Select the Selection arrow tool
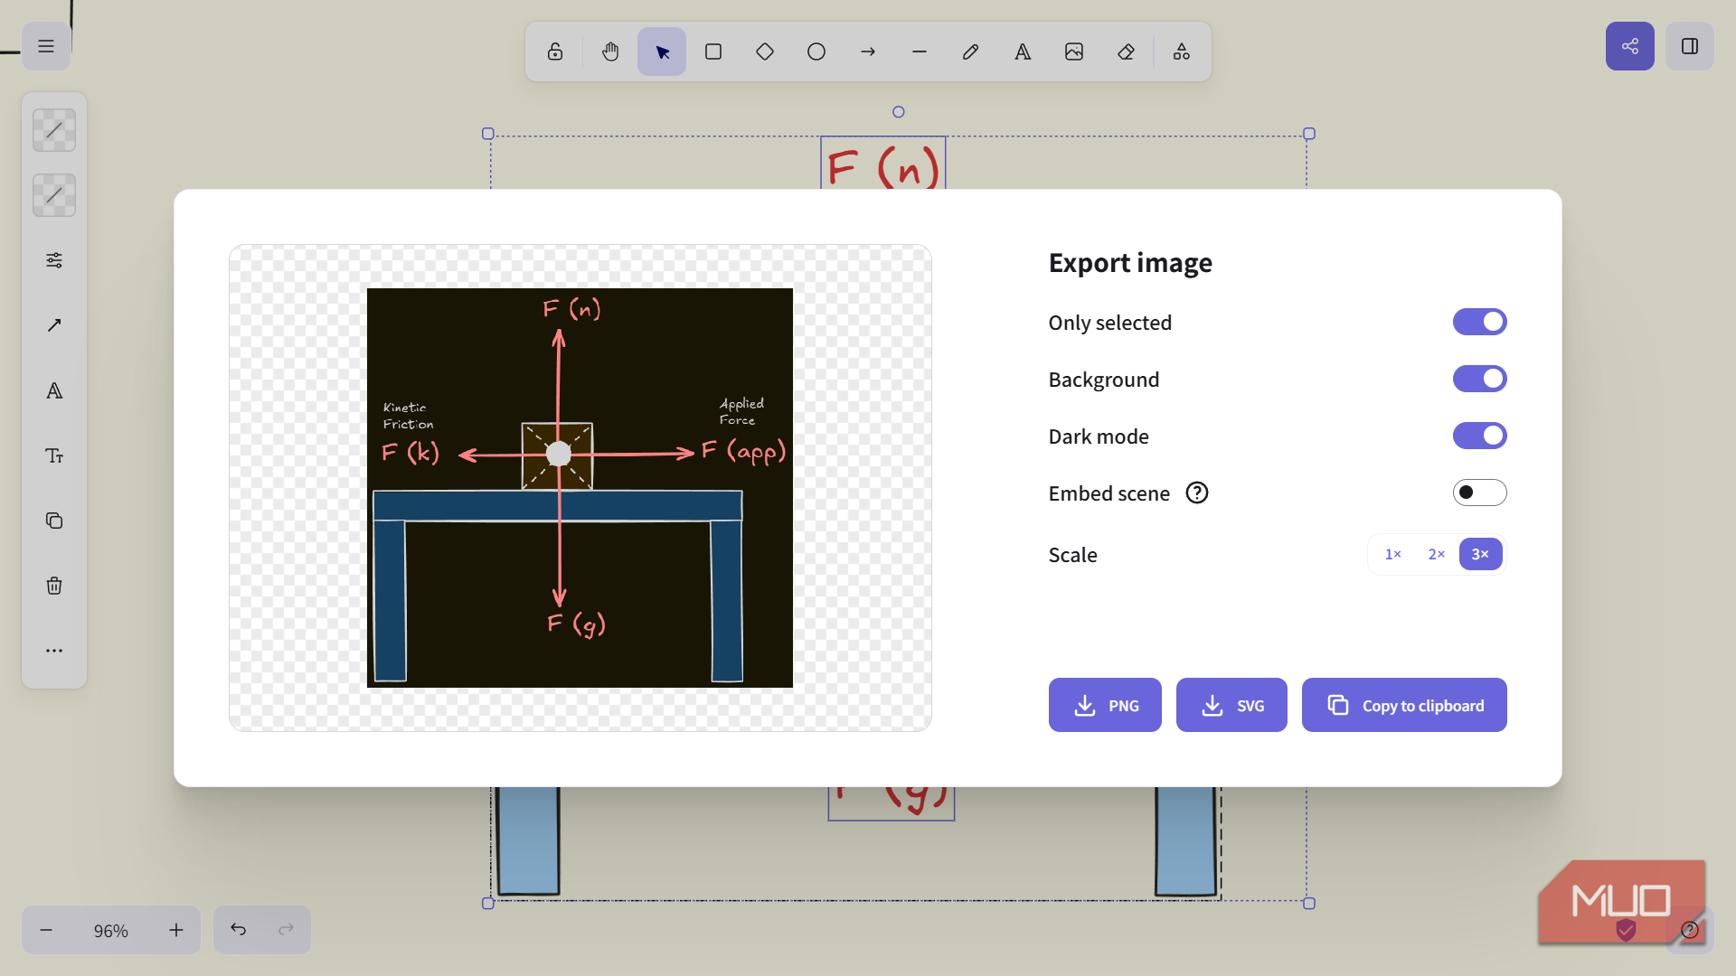 pyautogui.click(x=662, y=52)
